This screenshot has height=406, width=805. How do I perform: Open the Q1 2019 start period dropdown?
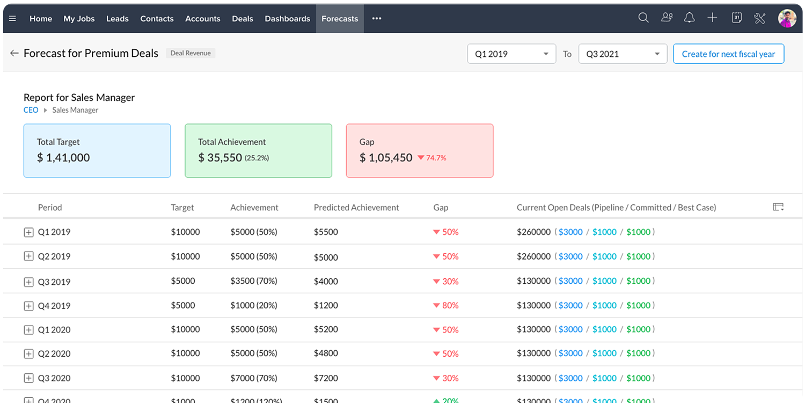pyautogui.click(x=511, y=54)
